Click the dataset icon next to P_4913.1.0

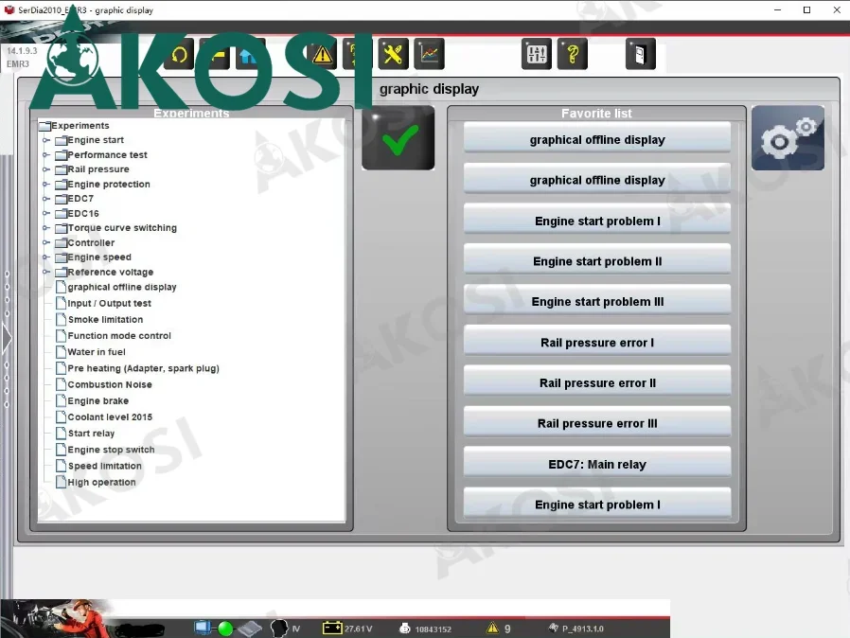(553, 628)
